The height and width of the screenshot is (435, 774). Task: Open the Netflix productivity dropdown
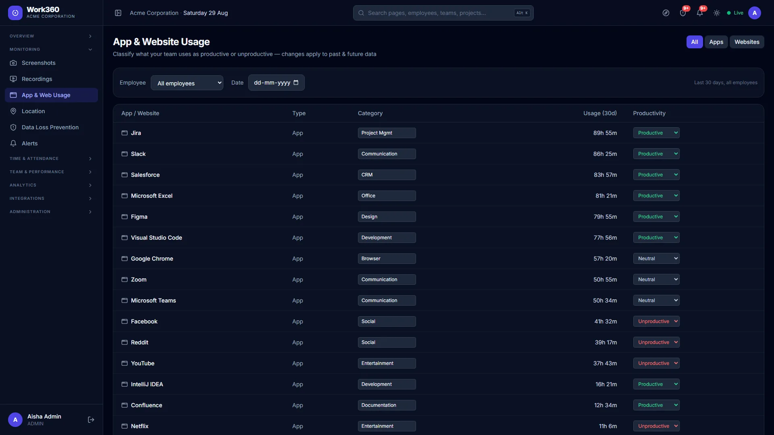click(656, 426)
